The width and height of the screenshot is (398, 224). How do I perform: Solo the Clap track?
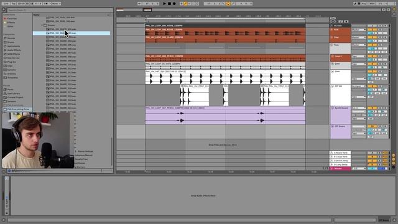pos(380,37)
